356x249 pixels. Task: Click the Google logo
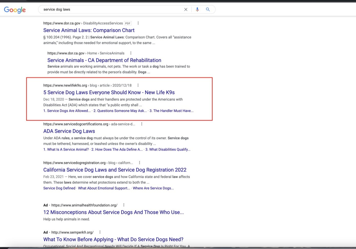coord(15,10)
